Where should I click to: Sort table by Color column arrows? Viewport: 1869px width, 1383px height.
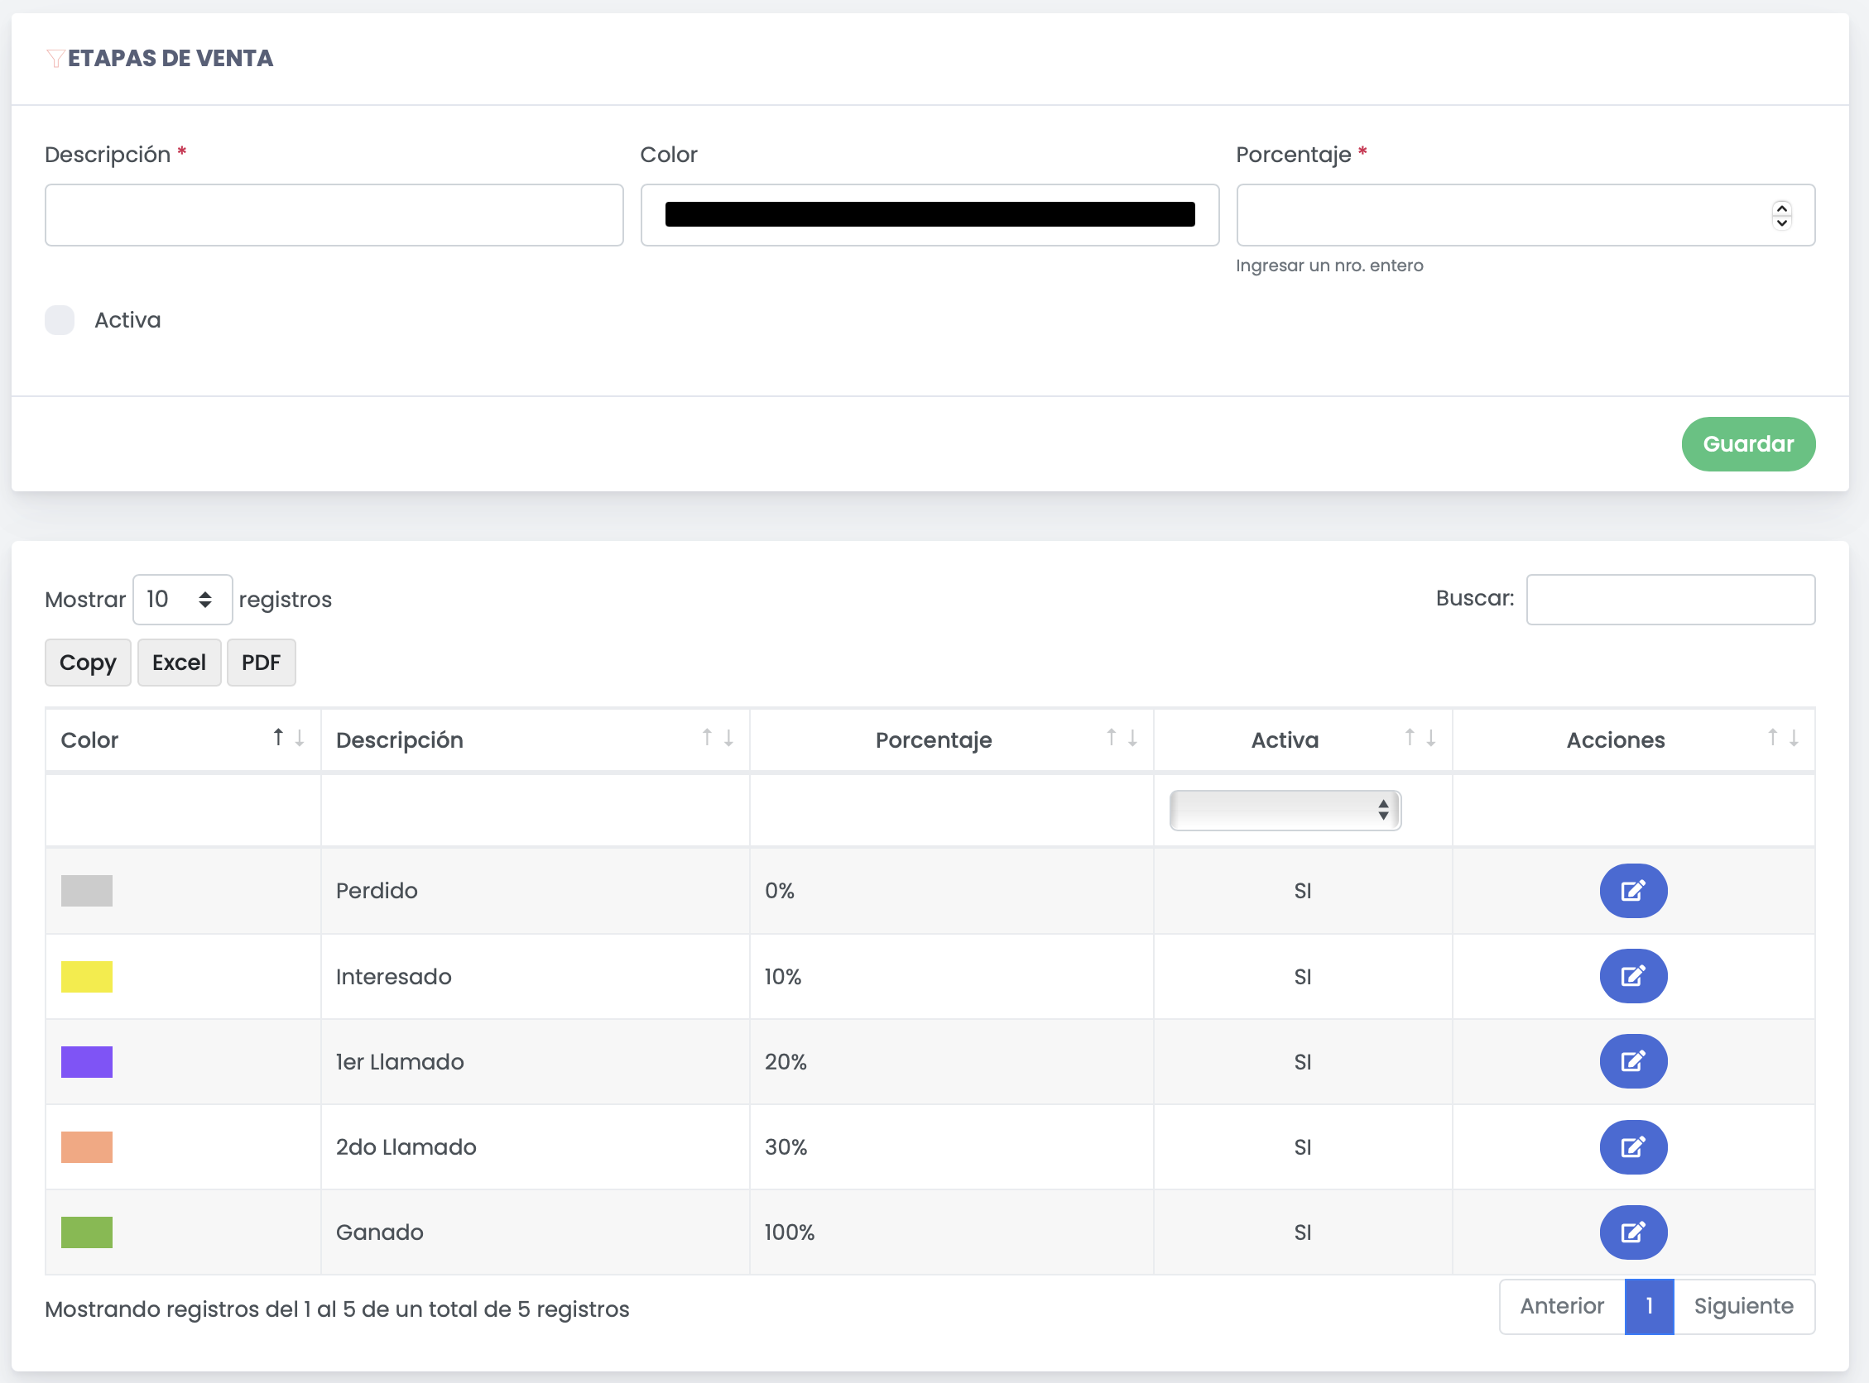(x=288, y=738)
